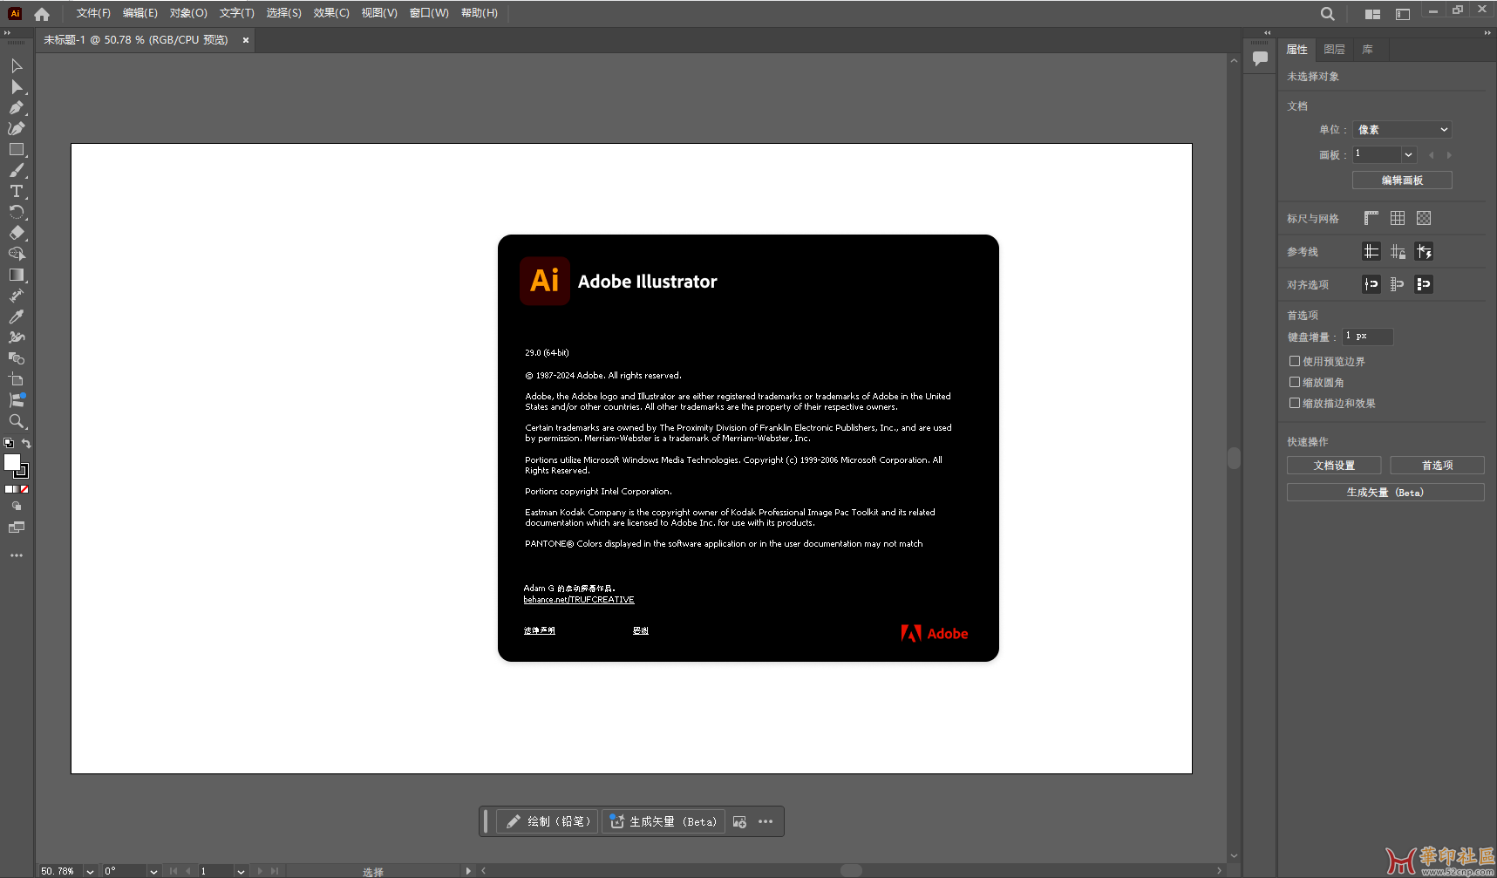This screenshot has width=1497, height=878.
Task: Open artboard navigation dropdown in status bar
Action: pos(241,871)
